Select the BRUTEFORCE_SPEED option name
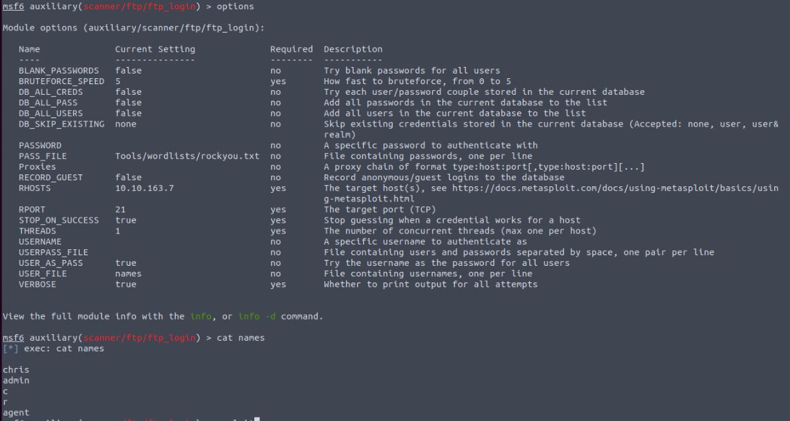This screenshot has width=790, height=421. tap(61, 81)
